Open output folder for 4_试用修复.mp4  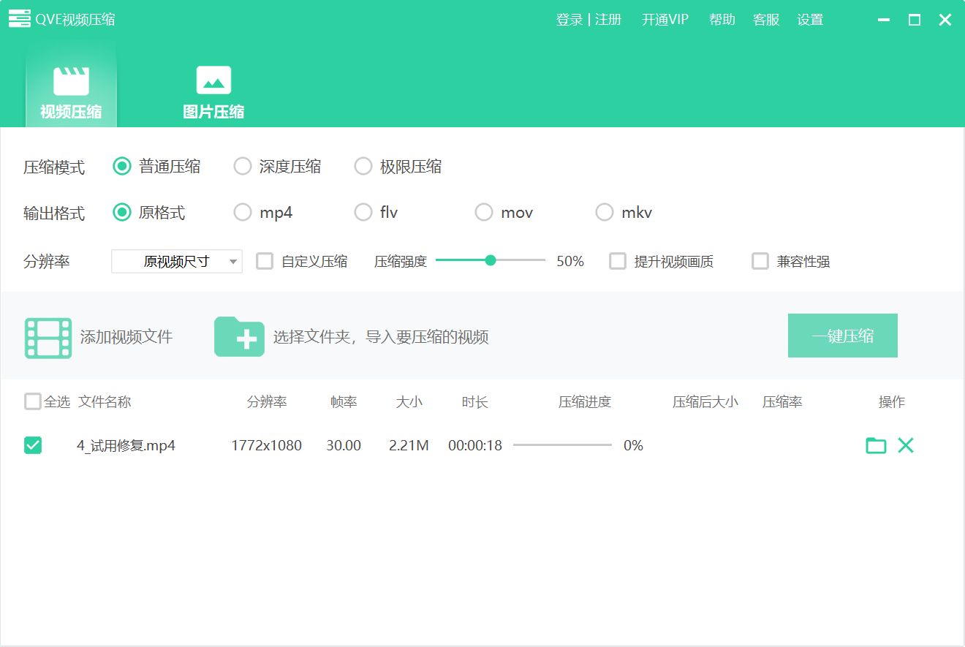pos(876,445)
